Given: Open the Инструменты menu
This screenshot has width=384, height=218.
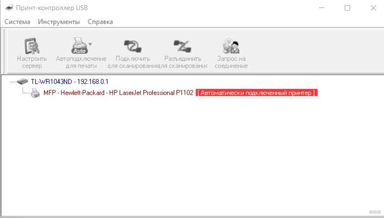Looking at the screenshot, I should (59, 22).
